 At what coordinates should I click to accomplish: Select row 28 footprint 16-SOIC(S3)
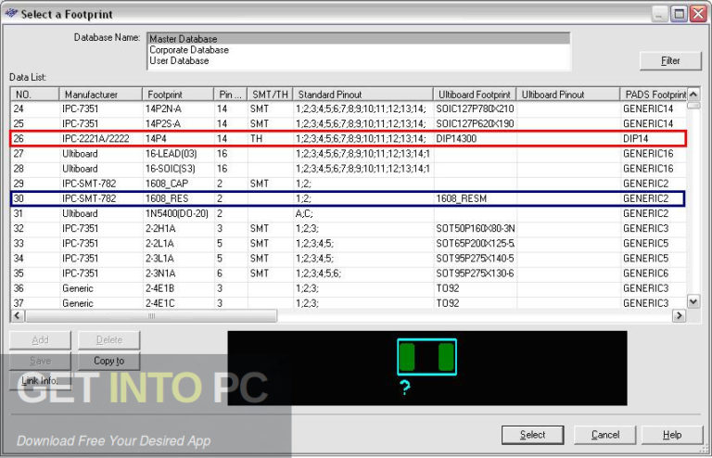pyautogui.click(x=349, y=169)
